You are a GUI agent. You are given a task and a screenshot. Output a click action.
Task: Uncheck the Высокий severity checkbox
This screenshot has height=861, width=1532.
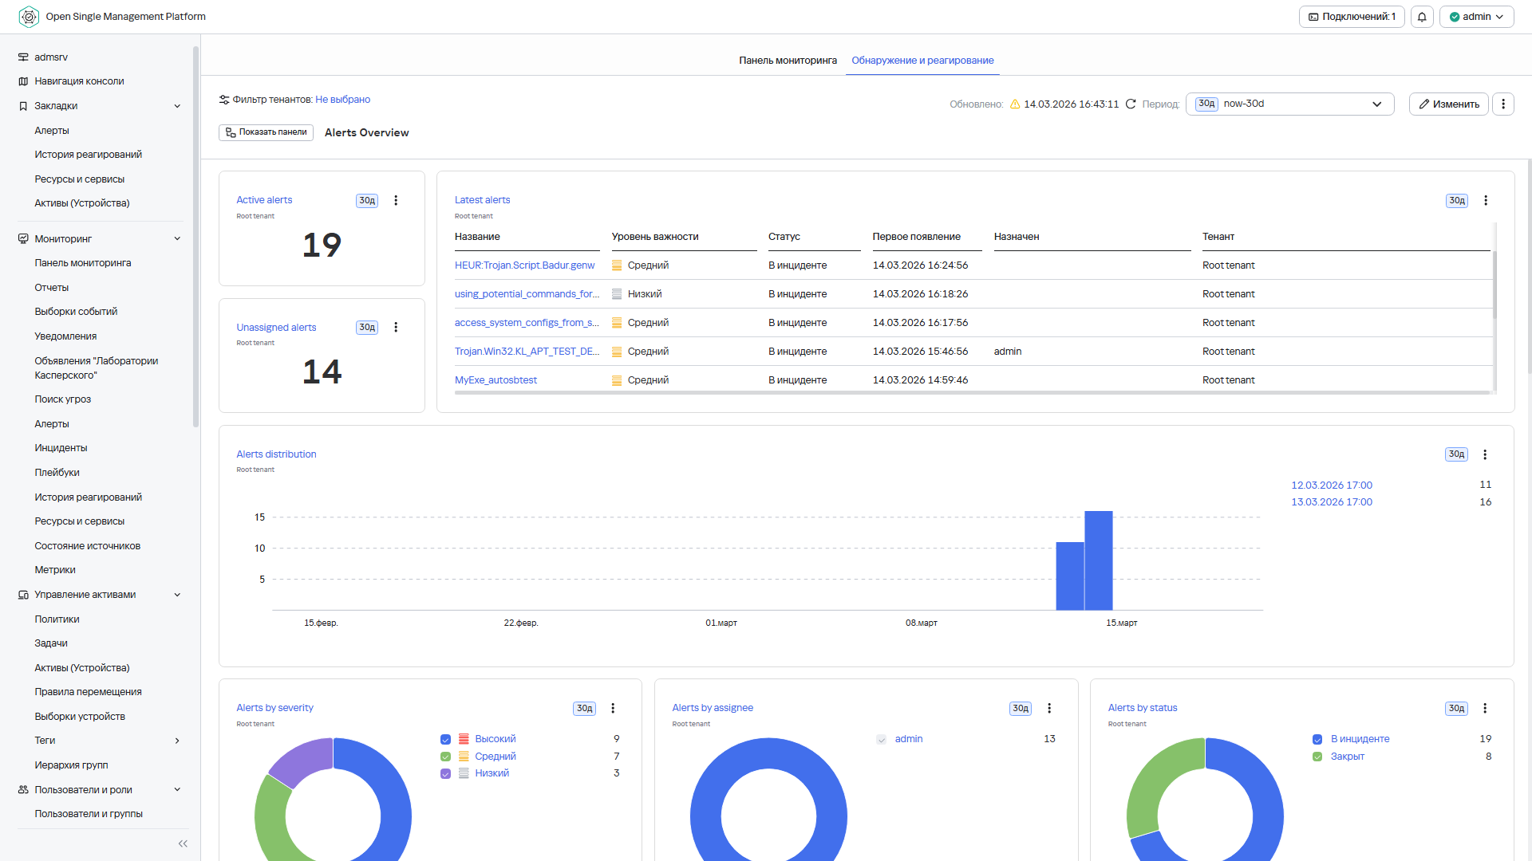pyautogui.click(x=446, y=740)
